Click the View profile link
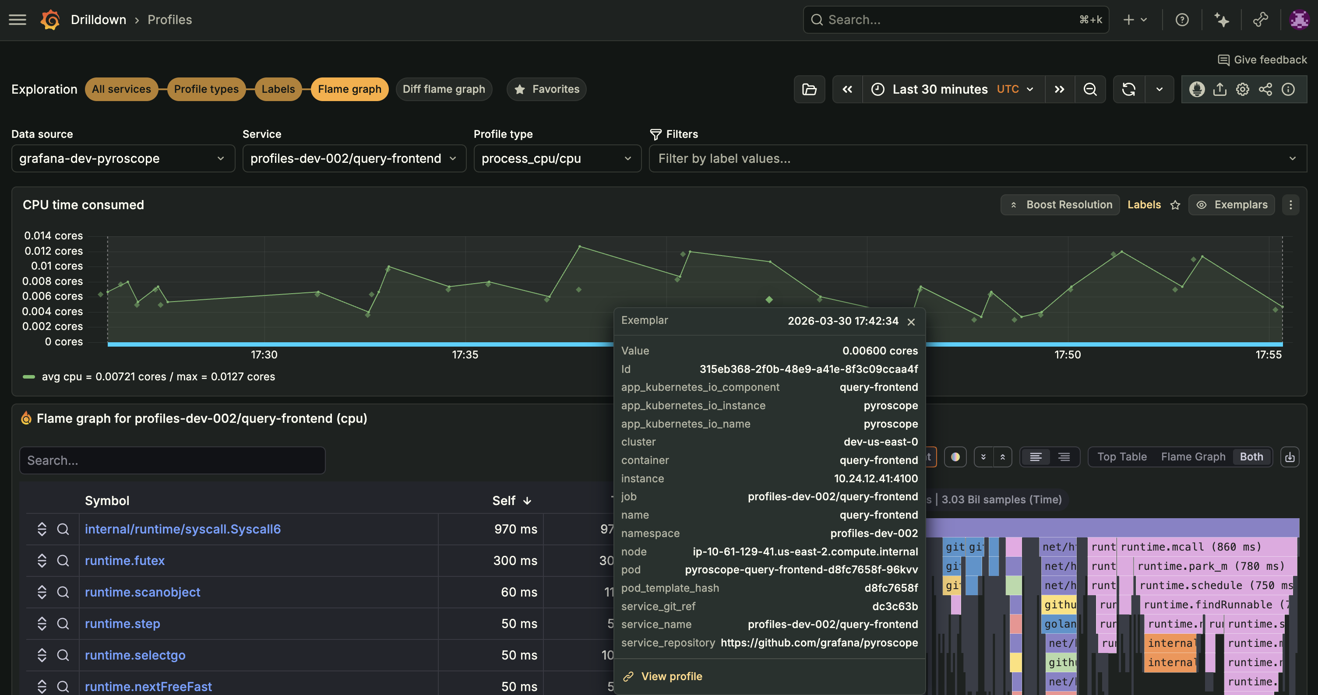The width and height of the screenshot is (1318, 695). [x=671, y=676]
